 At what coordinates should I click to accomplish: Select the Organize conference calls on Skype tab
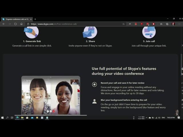tap(17, 19)
